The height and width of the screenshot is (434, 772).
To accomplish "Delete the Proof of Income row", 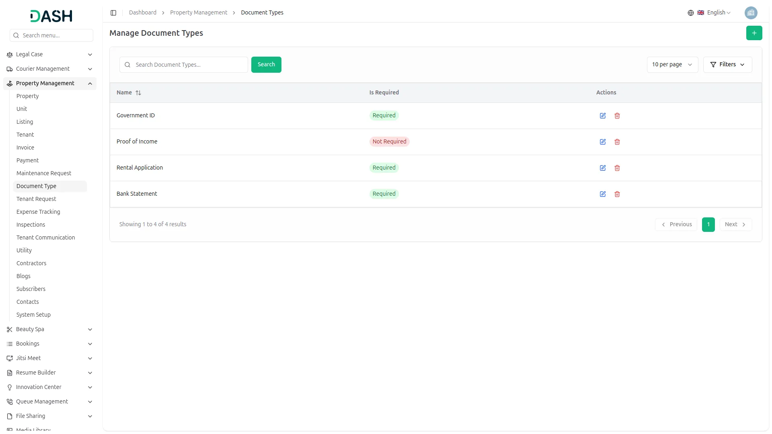I will [x=617, y=142].
